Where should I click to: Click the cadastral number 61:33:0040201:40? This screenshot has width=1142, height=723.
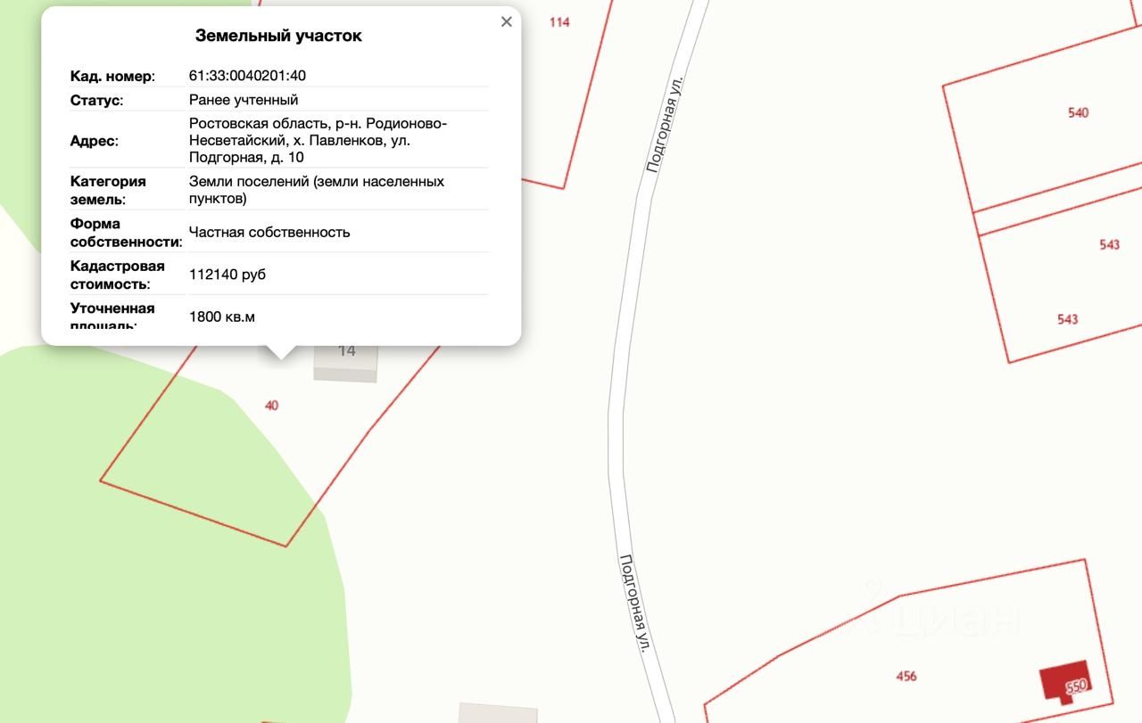247,76
